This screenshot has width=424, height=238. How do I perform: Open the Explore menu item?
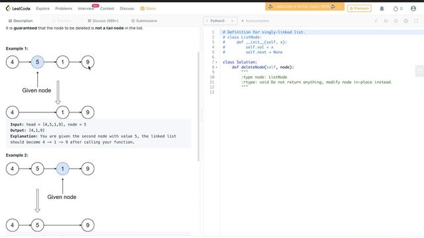click(x=42, y=9)
